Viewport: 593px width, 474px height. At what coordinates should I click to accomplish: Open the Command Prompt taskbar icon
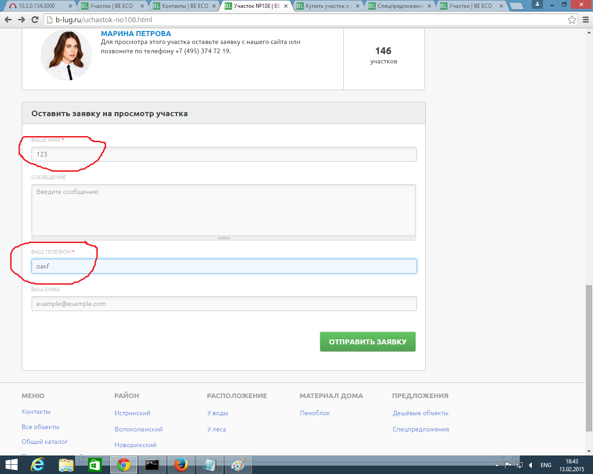pos(152,464)
